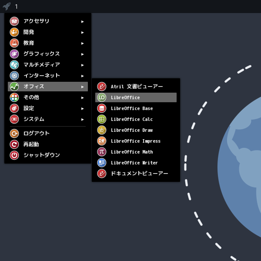This screenshot has height=261, width=261.
Task: Click the 教育 flask icon
Action: point(14,43)
